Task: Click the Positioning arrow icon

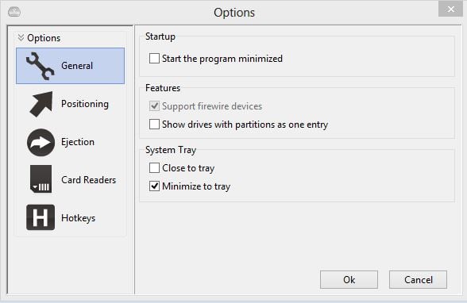Action: pos(41,104)
